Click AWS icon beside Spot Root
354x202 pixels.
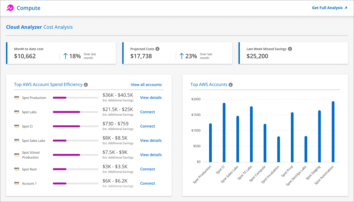pos(17,169)
